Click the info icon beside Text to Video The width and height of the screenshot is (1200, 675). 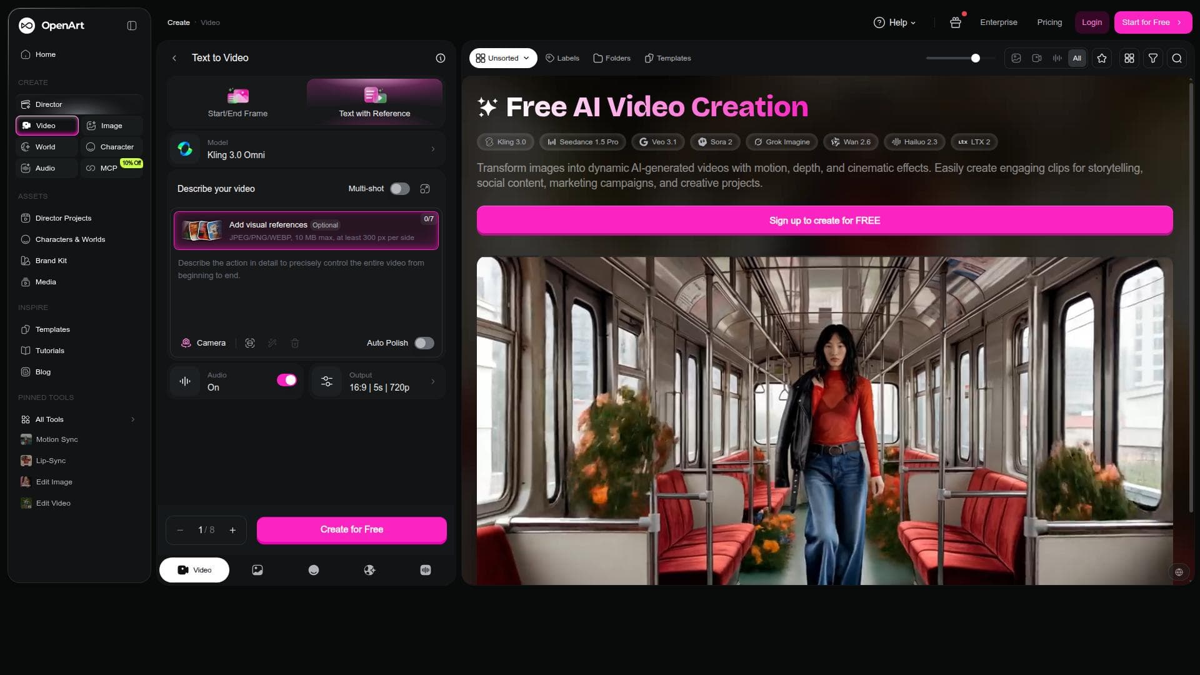[x=441, y=58]
